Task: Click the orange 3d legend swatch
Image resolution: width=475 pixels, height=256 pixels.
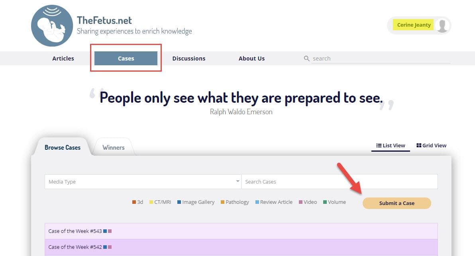Action: 134,202
